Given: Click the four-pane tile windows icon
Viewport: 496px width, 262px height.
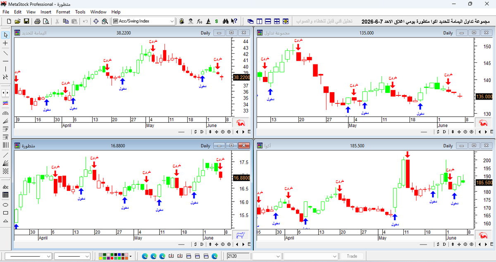Looking at the screenshot, I should pyautogui.click(x=277, y=21).
